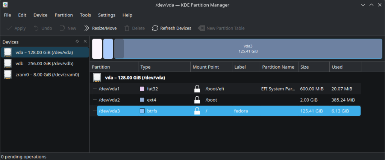
Task: Click the lock icon on vda3 row
Action: coord(197,111)
